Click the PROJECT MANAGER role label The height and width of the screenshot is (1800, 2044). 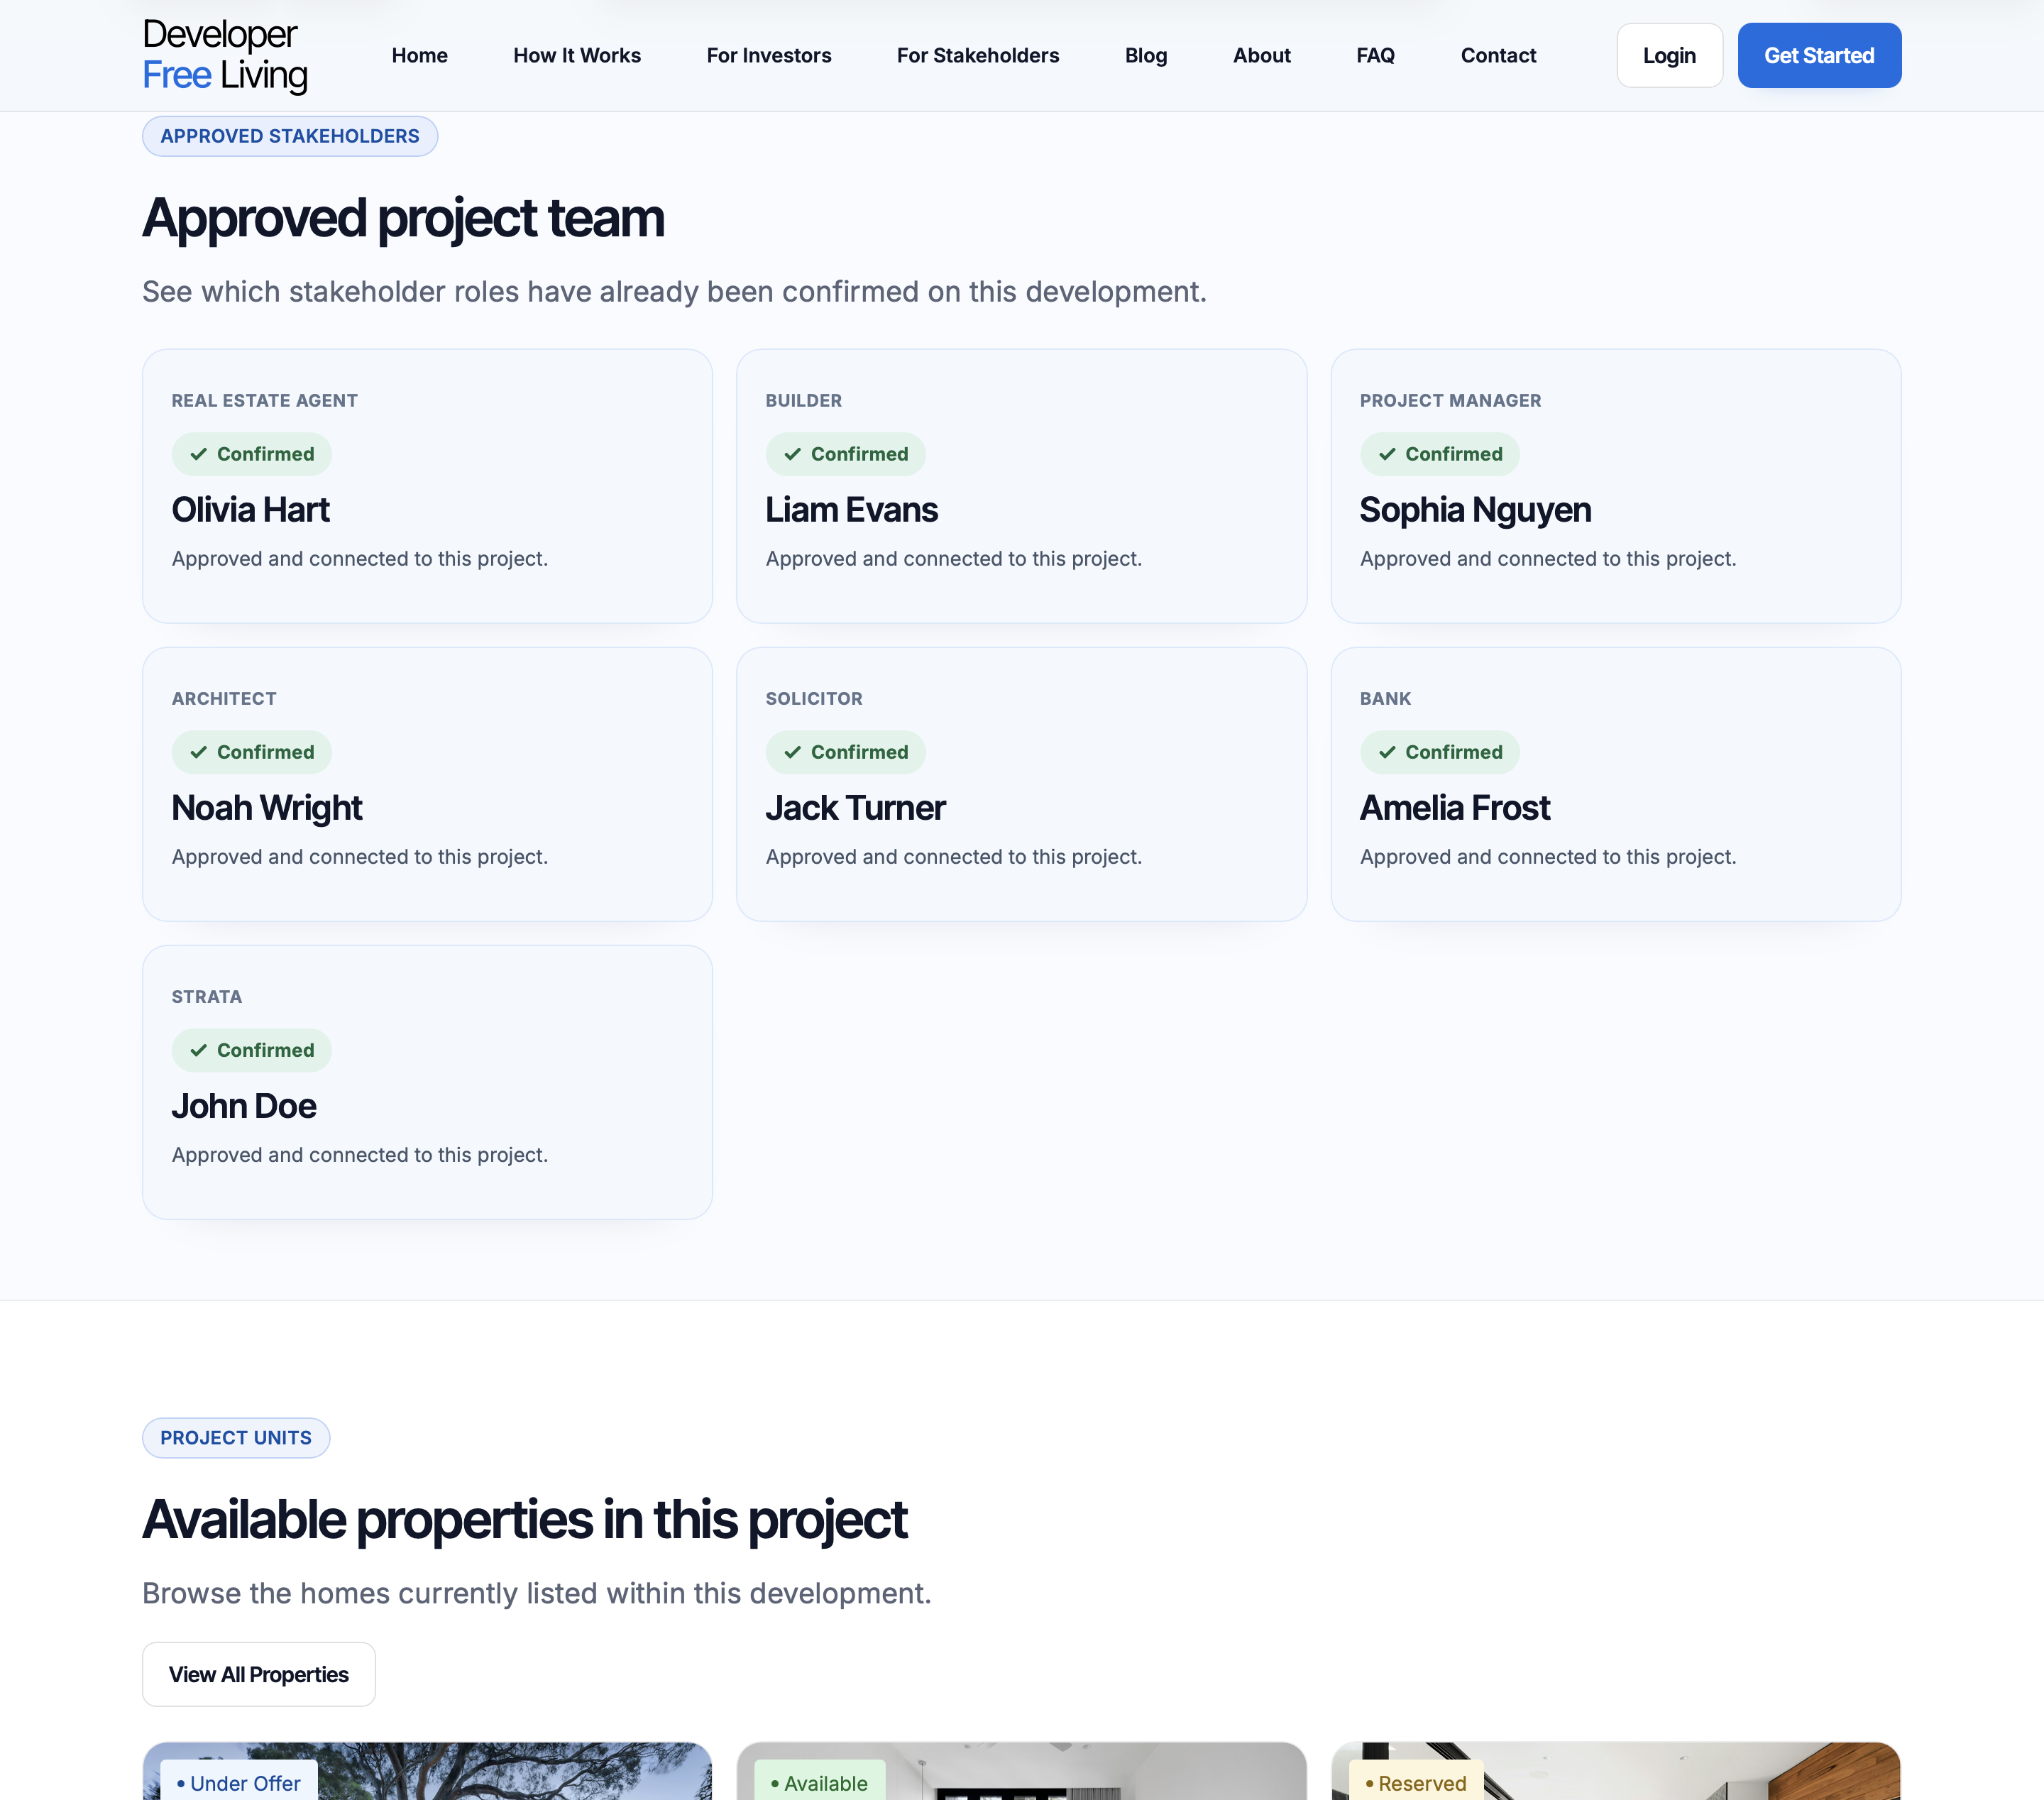pyautogui.click(x=1449, y=401)
